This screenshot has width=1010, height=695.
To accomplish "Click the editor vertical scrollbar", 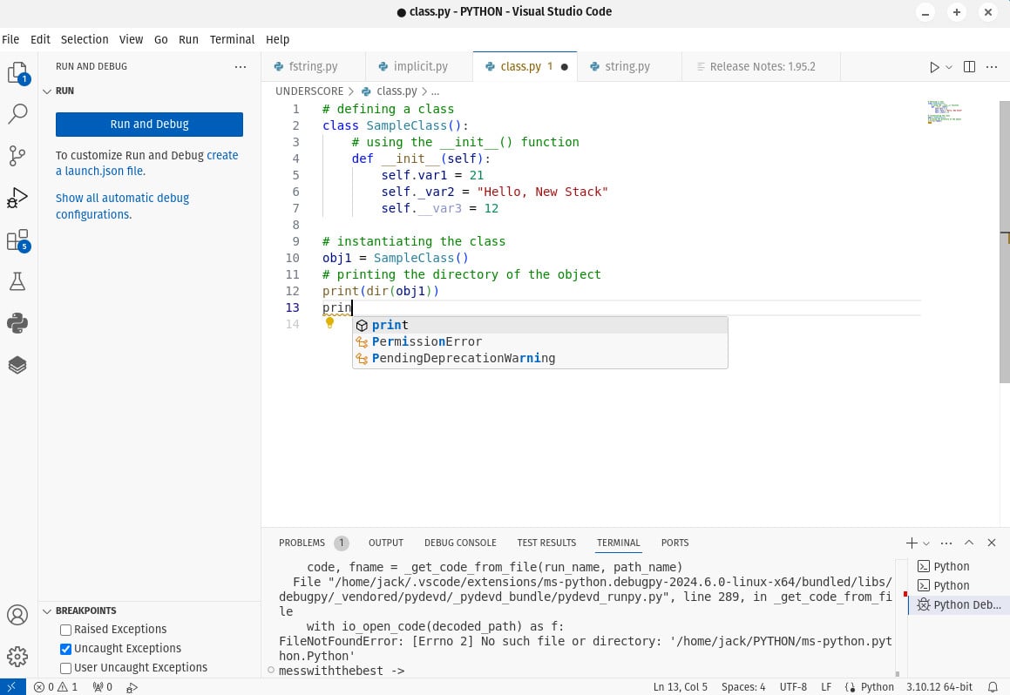I will pyautogui.click(x=1004, y=241).
